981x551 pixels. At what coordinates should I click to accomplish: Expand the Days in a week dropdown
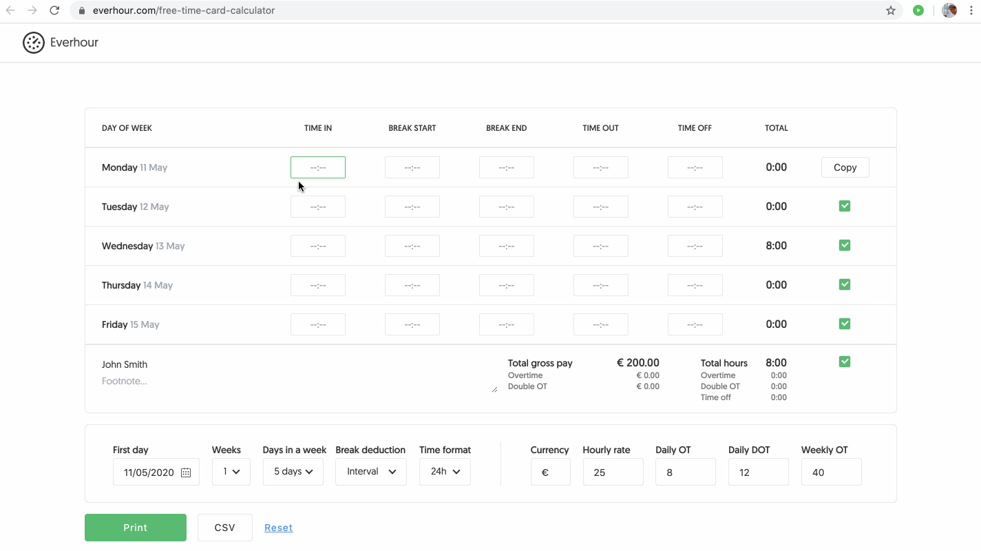click(293, 472)
